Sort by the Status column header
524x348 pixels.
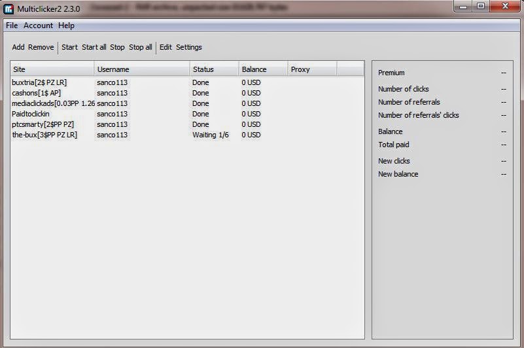pos(214,69)
